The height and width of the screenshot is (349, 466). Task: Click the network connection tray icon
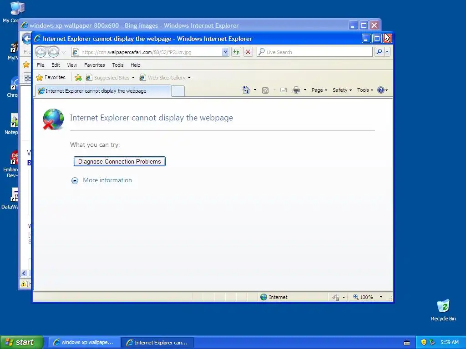point(432,342)
